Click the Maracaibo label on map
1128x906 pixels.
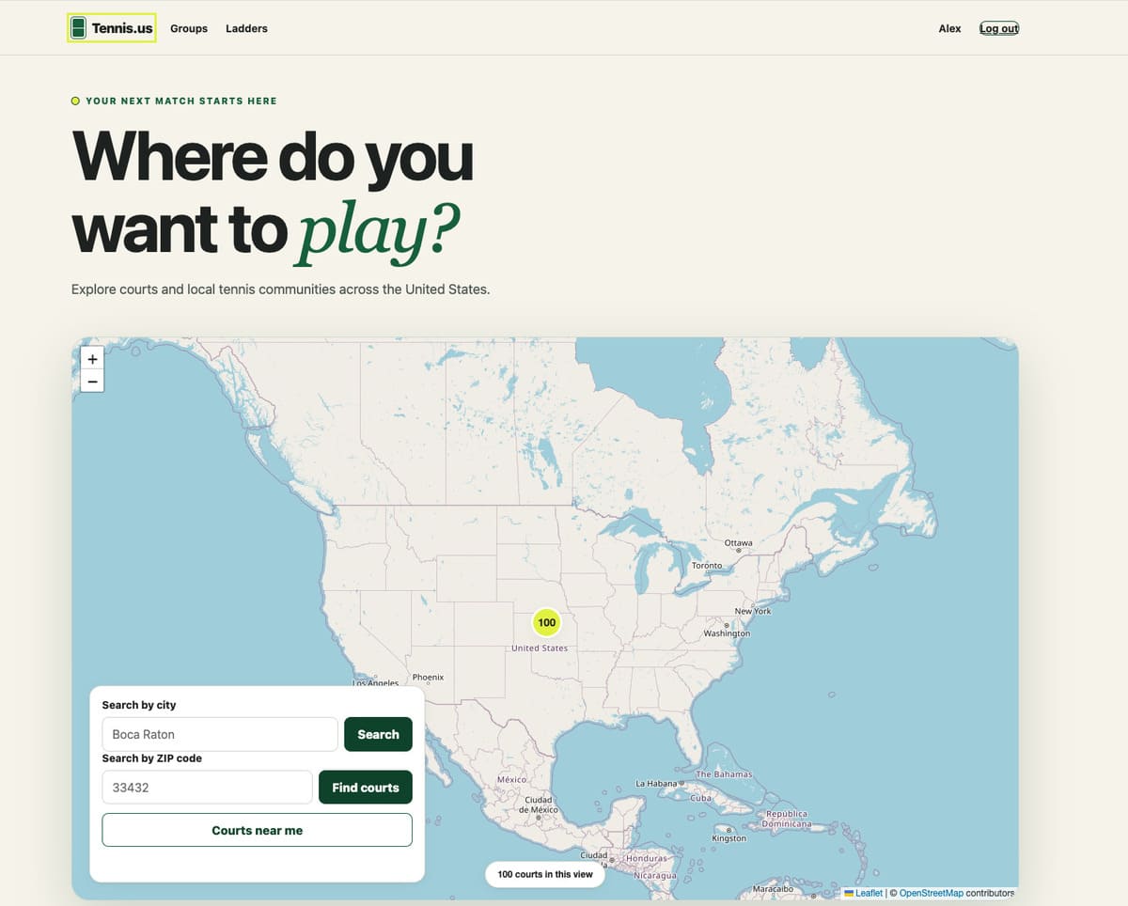[x=774, y=888]
